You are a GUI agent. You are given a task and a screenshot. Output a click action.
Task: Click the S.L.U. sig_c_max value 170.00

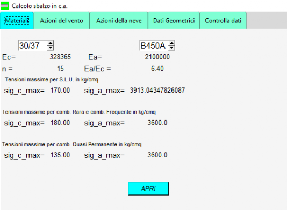(60, 91)
